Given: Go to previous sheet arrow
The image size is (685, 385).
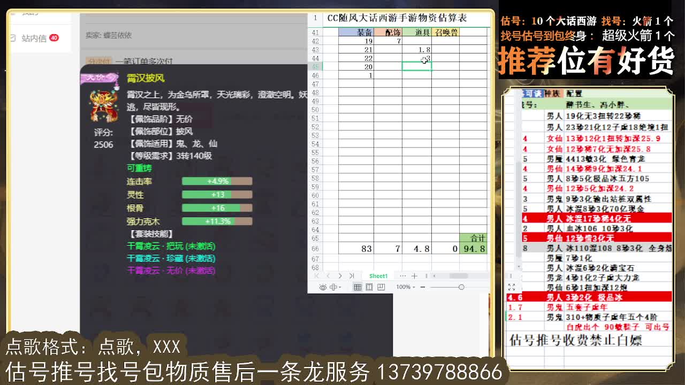Looking at the screenshot, I should (328, 276).
